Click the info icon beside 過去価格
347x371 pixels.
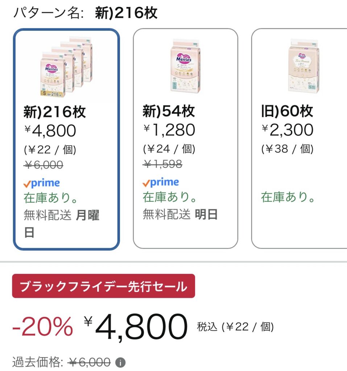[x=120, y=362]
